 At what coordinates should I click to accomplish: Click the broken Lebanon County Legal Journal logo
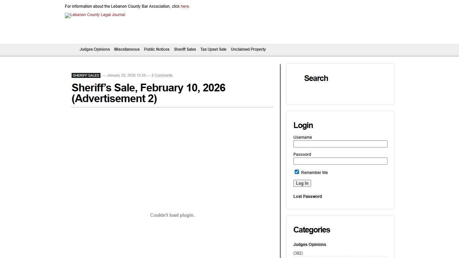tap(95, 15)
